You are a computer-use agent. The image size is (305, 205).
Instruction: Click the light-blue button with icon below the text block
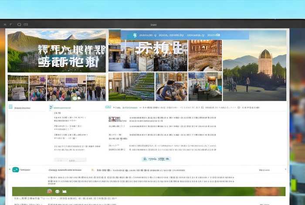pos(156,159)
